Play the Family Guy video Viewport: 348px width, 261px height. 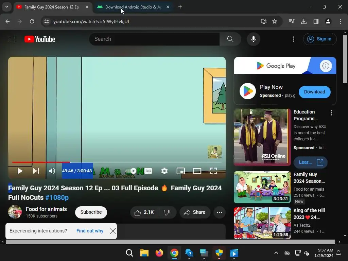pyautogui.click(x=20, y=171)
